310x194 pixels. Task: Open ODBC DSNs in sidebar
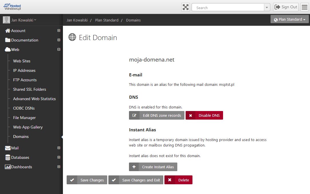(x=24, y=108)
